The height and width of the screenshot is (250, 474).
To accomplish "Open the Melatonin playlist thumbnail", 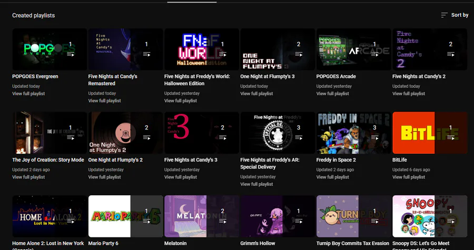I will (x=202, y=216).
